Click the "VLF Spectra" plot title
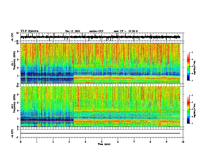This screenshot has width=206, height=159. 29,31
